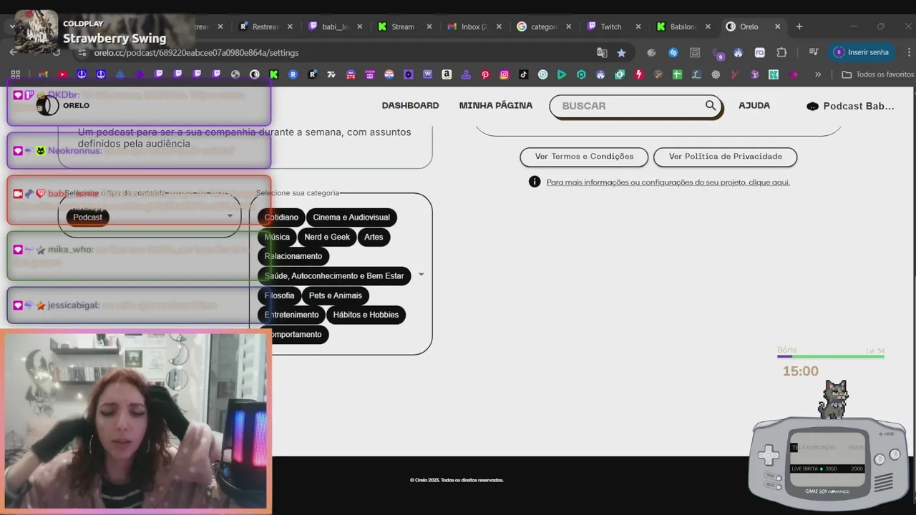
Task: Open the Chrome extensions puzzle icon
Action: [781, 52]
